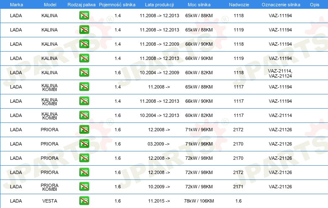This screenshot has height=208, width=328.
Task: Click fuel icon in KALINA 65kW body 1119 row
Action: coord(84,30)
